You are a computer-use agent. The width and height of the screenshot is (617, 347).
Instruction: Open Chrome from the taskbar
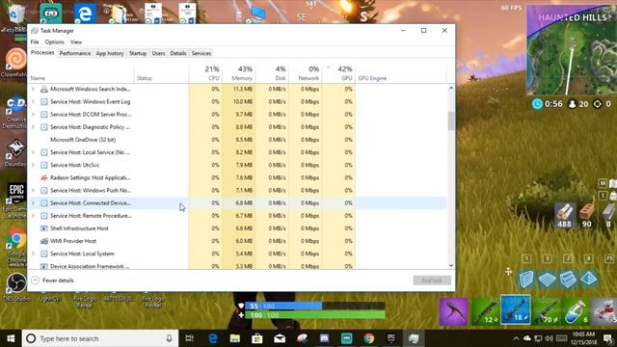(x=369, y=338)
